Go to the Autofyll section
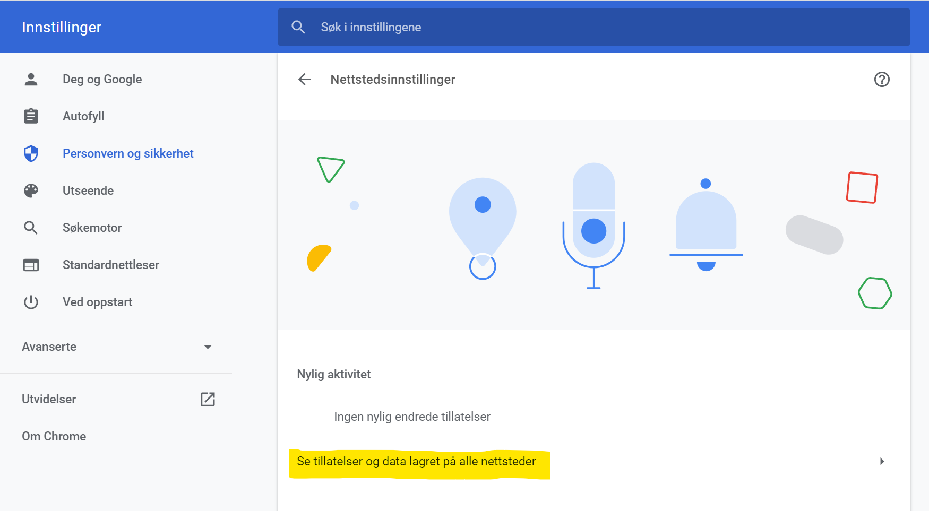Screen dimensions: 929x511 pos(83,116)
